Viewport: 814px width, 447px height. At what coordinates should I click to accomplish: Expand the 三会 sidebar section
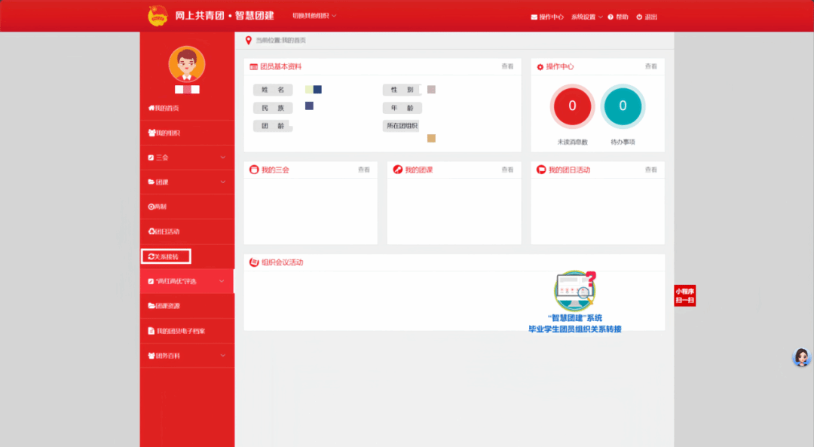click(187, 158)
